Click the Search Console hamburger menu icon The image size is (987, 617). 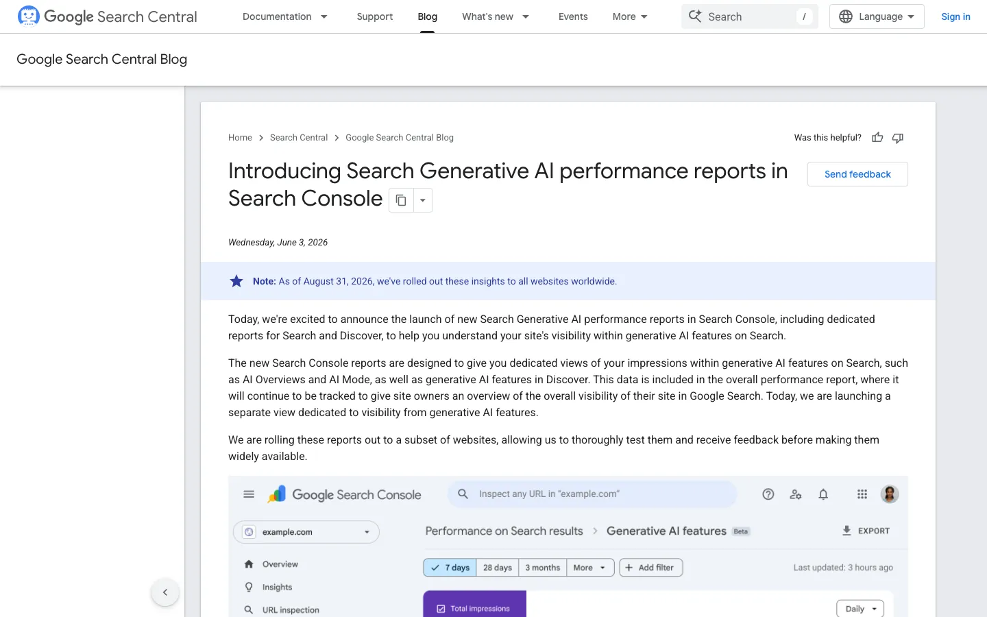coord(249,494)
